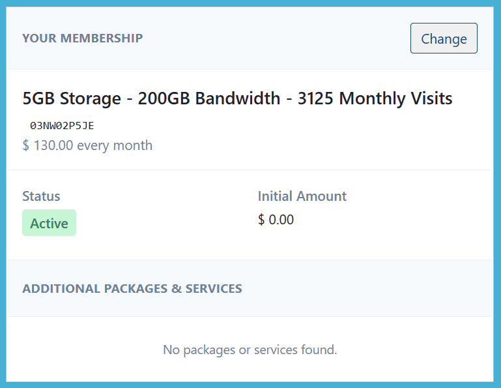Click the Initial Amount label
Screen dimensions: 501x388
pos(302,196)
